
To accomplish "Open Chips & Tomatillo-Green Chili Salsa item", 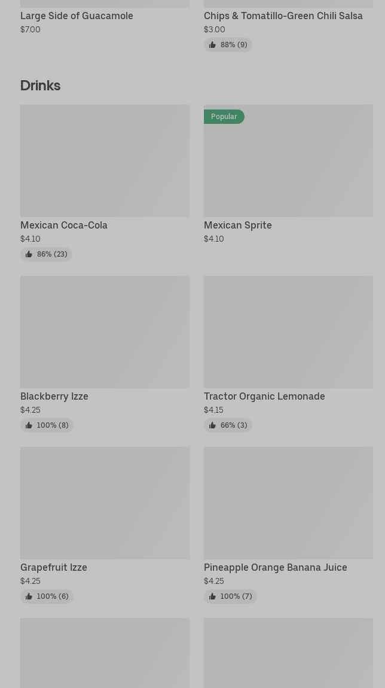I will point(283,16).
